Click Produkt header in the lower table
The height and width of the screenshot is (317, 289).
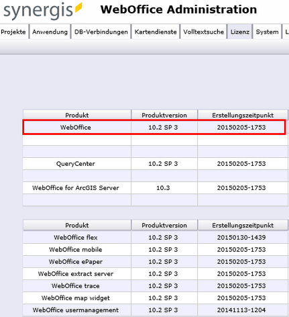77,225
